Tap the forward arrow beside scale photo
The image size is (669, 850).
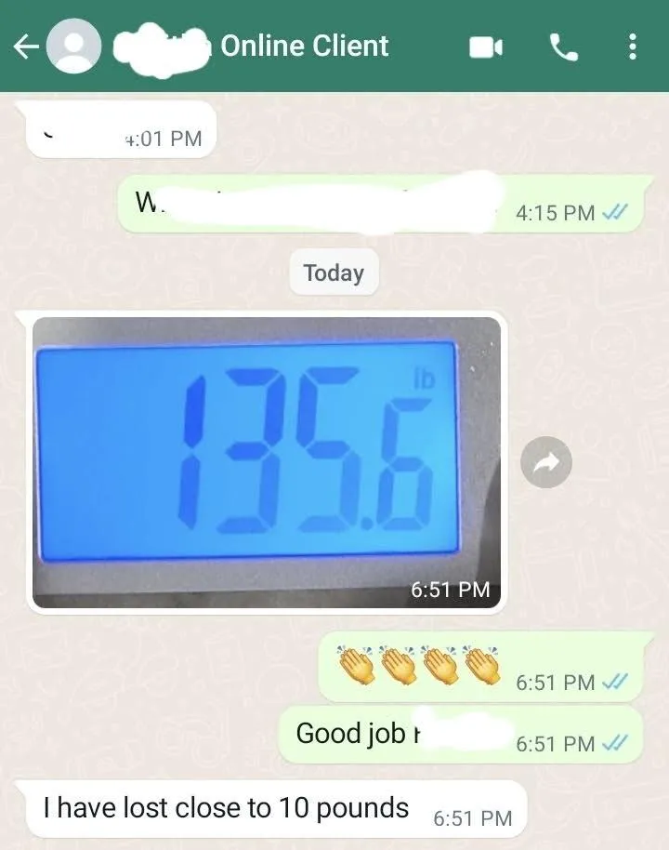coord(546,462)
